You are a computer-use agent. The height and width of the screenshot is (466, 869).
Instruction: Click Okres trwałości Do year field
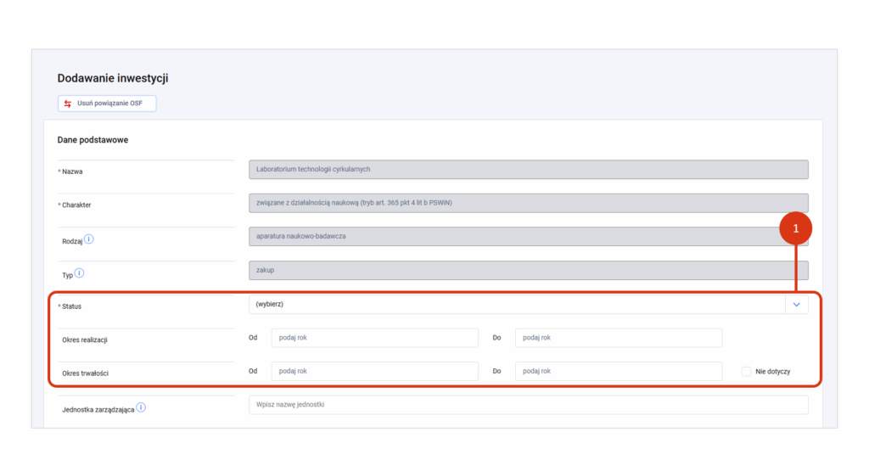tap(619, 371)
